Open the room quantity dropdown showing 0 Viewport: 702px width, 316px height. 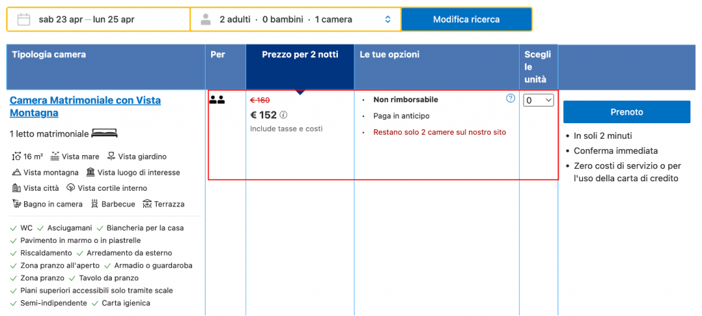(x=538, y=101)
